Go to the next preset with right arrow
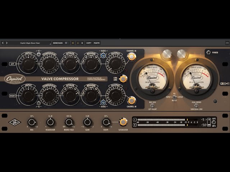 pyautogui.click(x=7, y=43)
